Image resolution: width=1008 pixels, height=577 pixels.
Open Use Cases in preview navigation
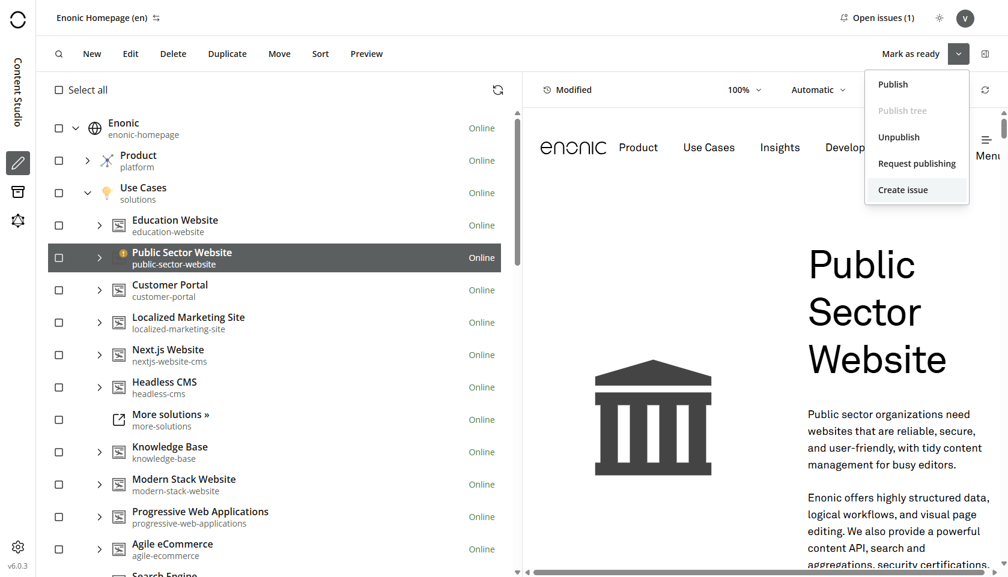(x=709, y=148)
